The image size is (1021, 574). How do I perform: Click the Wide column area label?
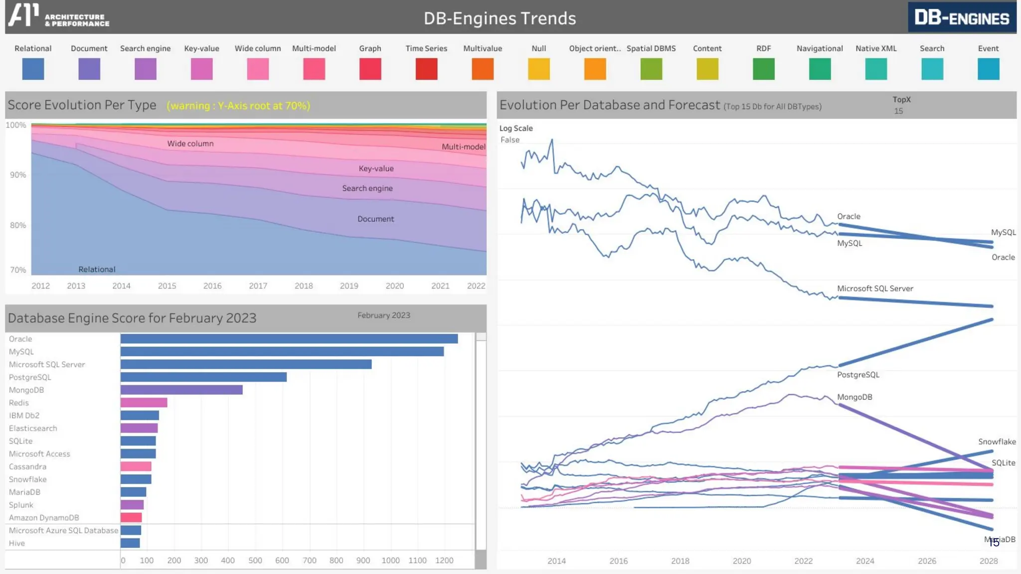point(190,143)
